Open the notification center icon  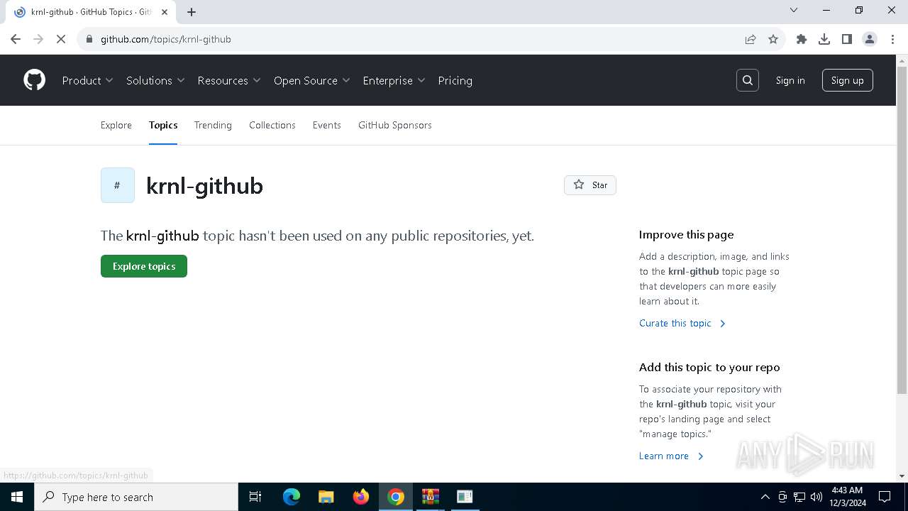click(885, 497)
